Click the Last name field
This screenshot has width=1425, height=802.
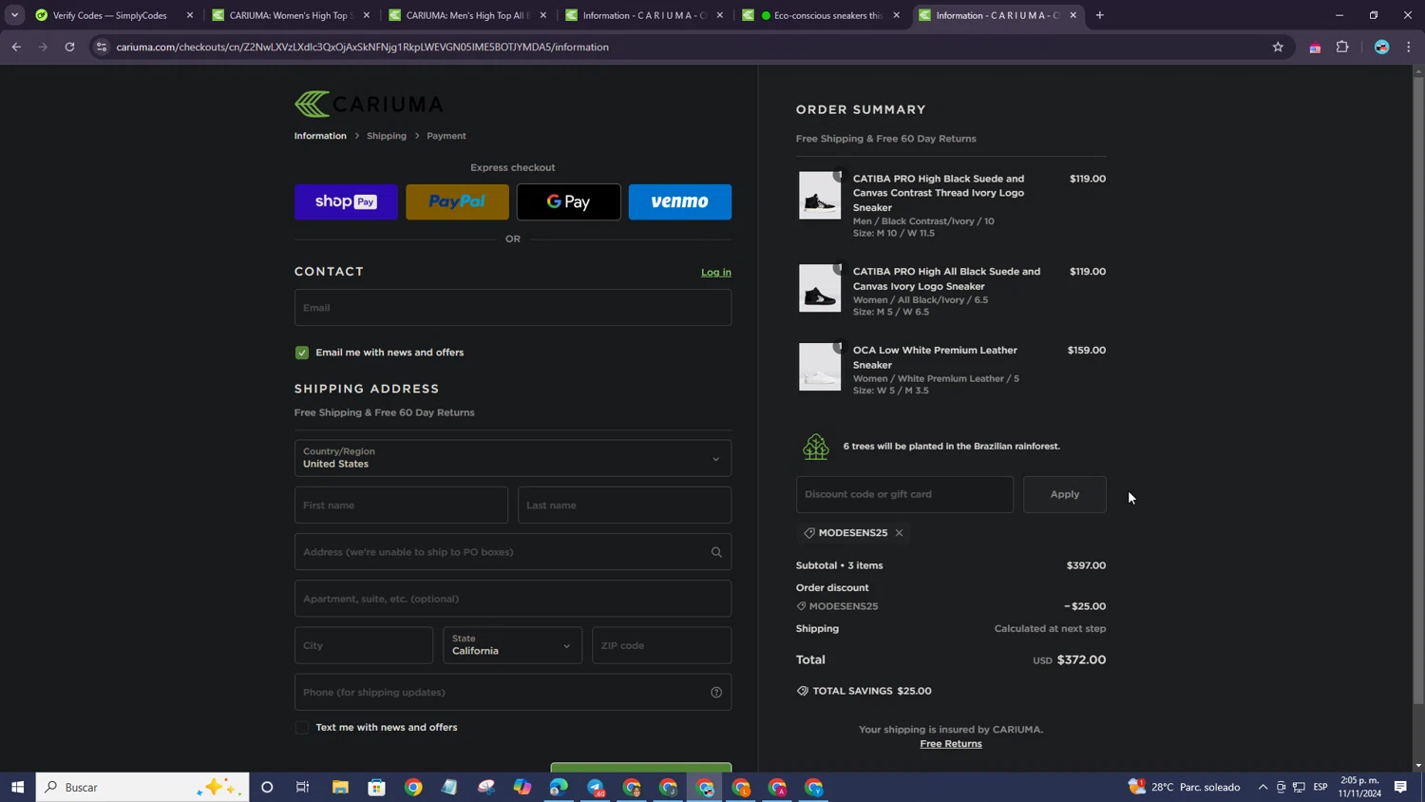(624, 506)
